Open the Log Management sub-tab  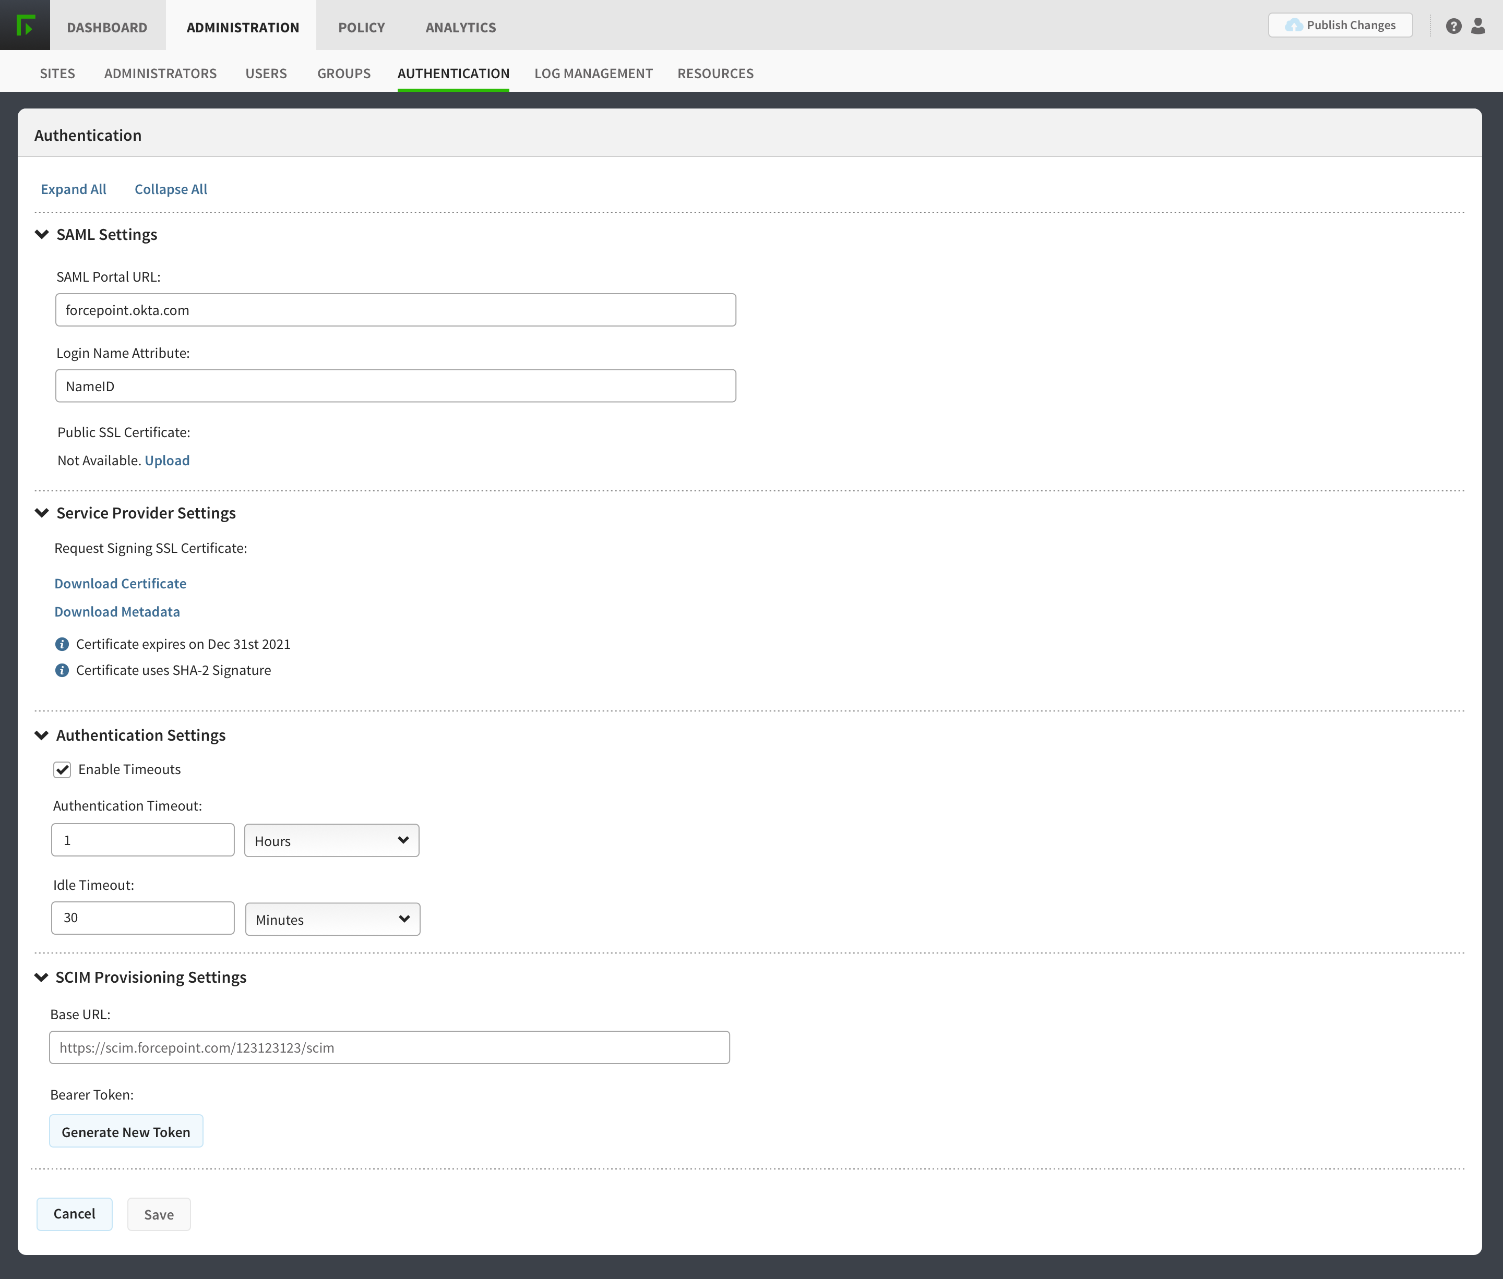click(593, 73)
